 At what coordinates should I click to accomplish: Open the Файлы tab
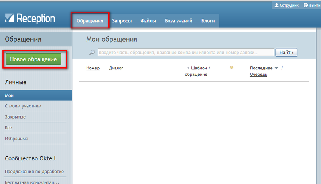tap(148, 21)
